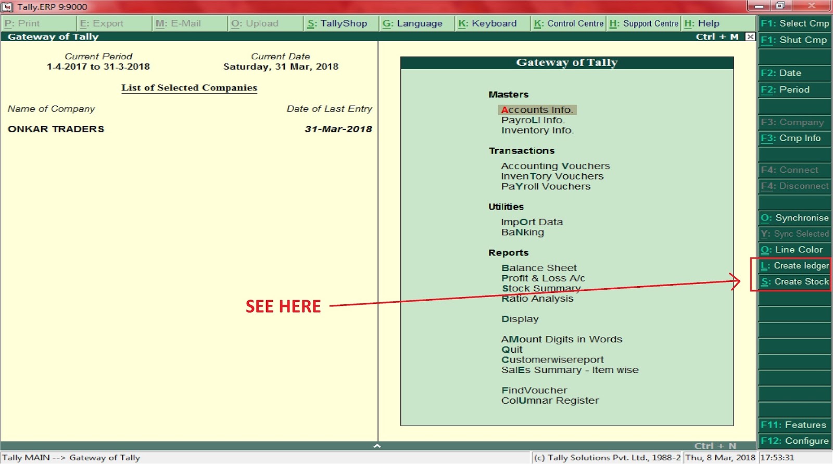Click the Tally.ERP app icon in title bar
Screen dimensions: 833x464
click(7, 7)
